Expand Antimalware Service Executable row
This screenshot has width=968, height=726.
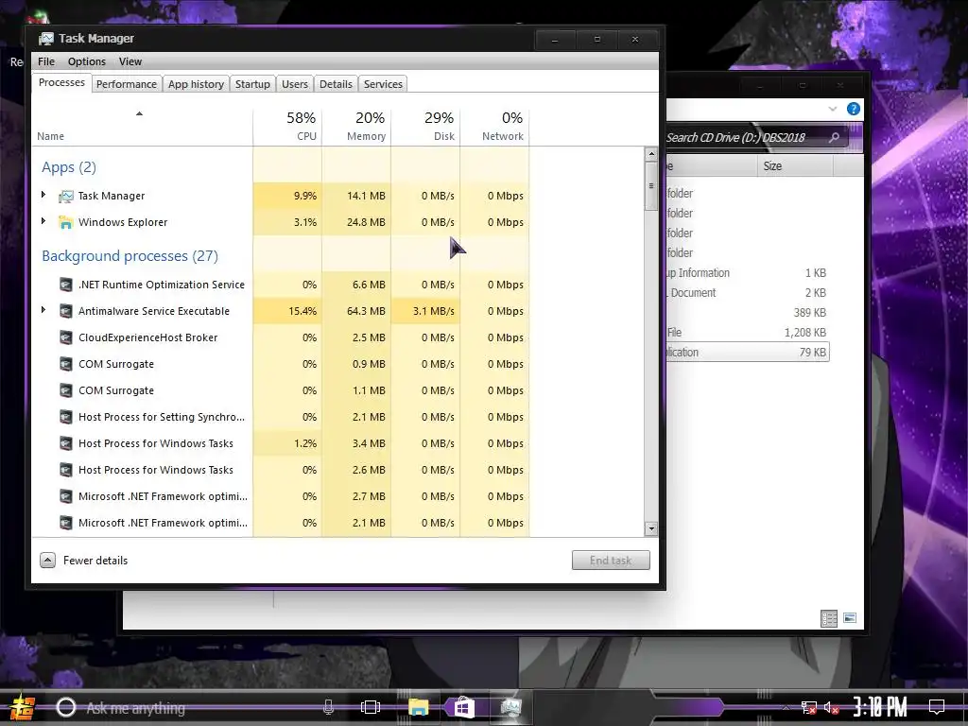pyautogui.click(x=43, y=310)
